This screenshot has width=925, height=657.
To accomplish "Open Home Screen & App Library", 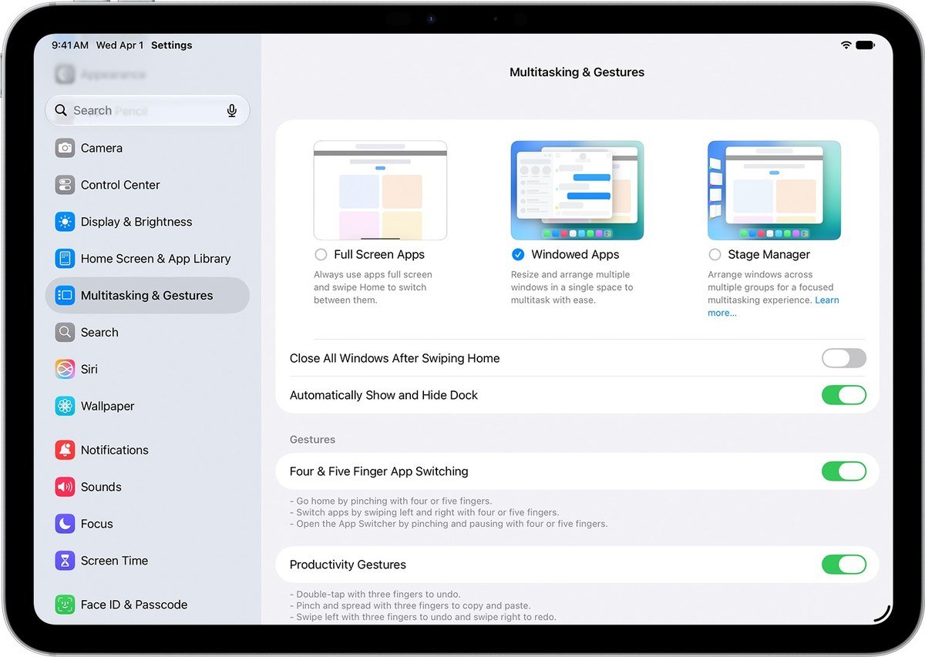I will point(147,259).
